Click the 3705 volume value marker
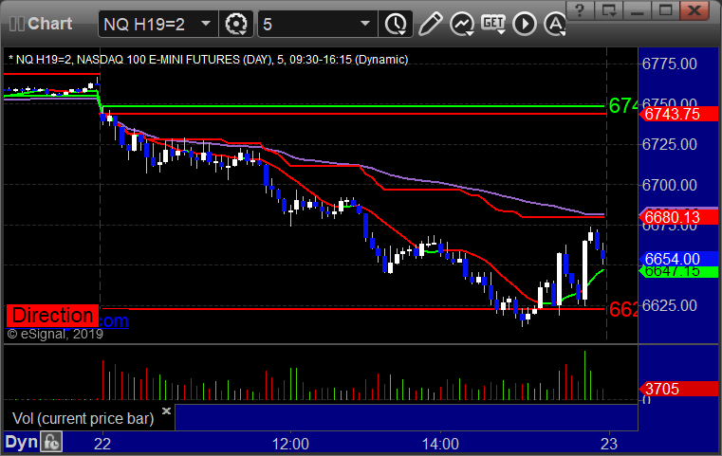Viewport: 722px width, 456px height. [x=678, y=390]
